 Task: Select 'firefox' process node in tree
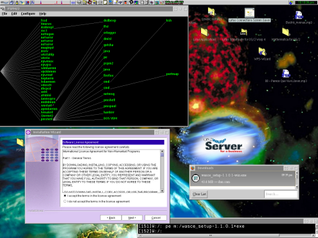pos(109,76)
